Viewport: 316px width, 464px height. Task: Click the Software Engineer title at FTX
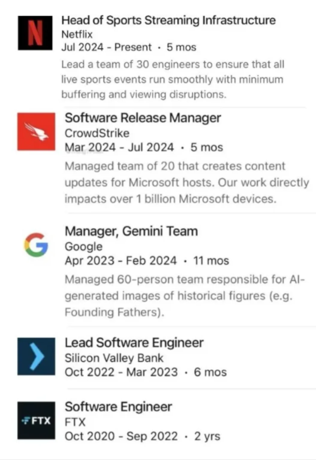(118, 407)
